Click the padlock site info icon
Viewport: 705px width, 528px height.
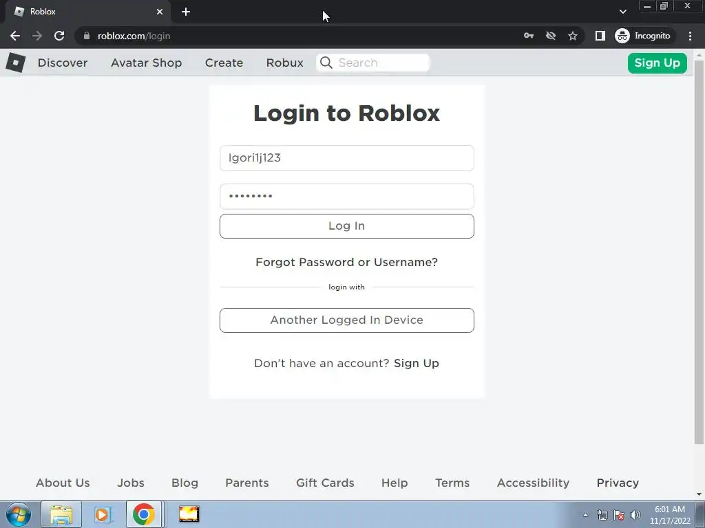click(86, 36)
